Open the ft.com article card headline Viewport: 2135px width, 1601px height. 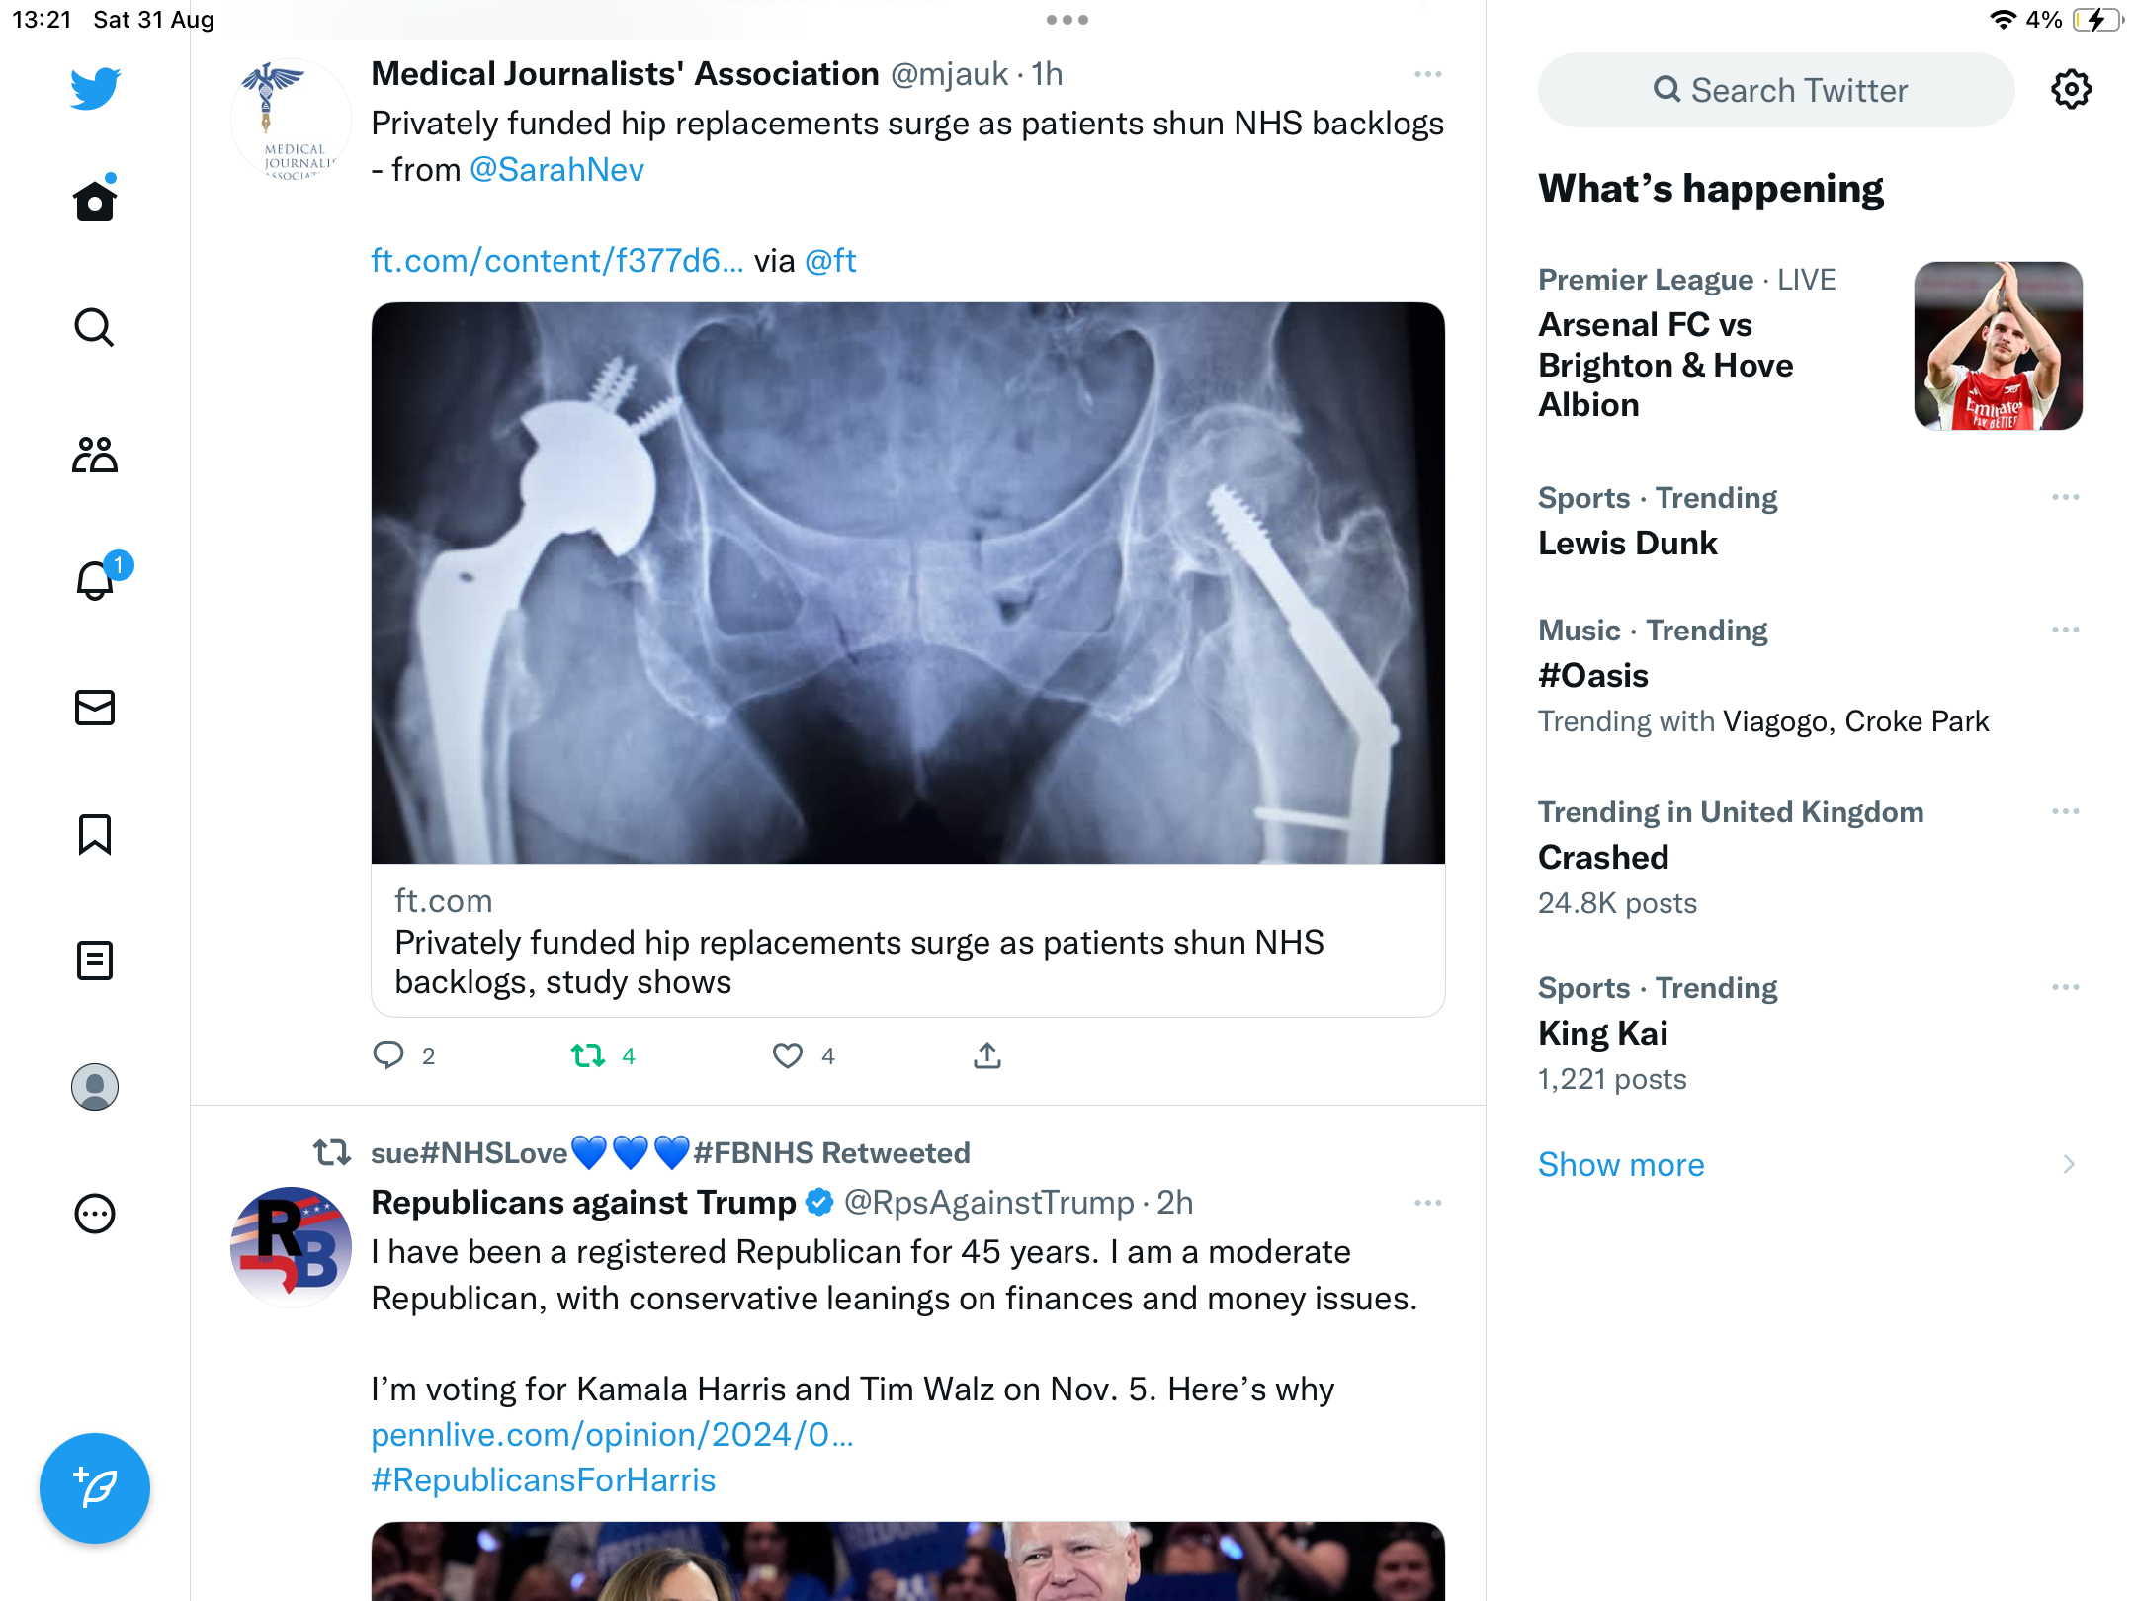pyautogui.click(x=859, y=963)
